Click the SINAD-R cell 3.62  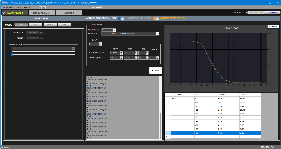[250, 114]
